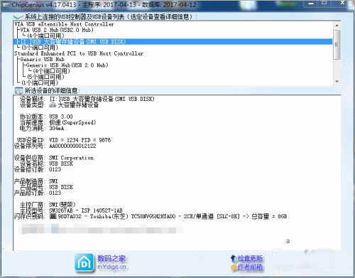Select the VIA USB eXtensible Host Controller
This screenshot has height=278, width=355.
click(64, 24)
